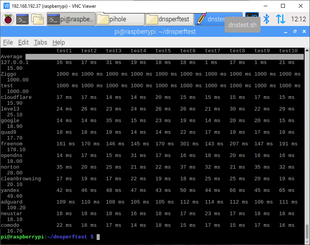Click the 'level3' row label
This screenshot has width=310, height=245.
(10, 109)
